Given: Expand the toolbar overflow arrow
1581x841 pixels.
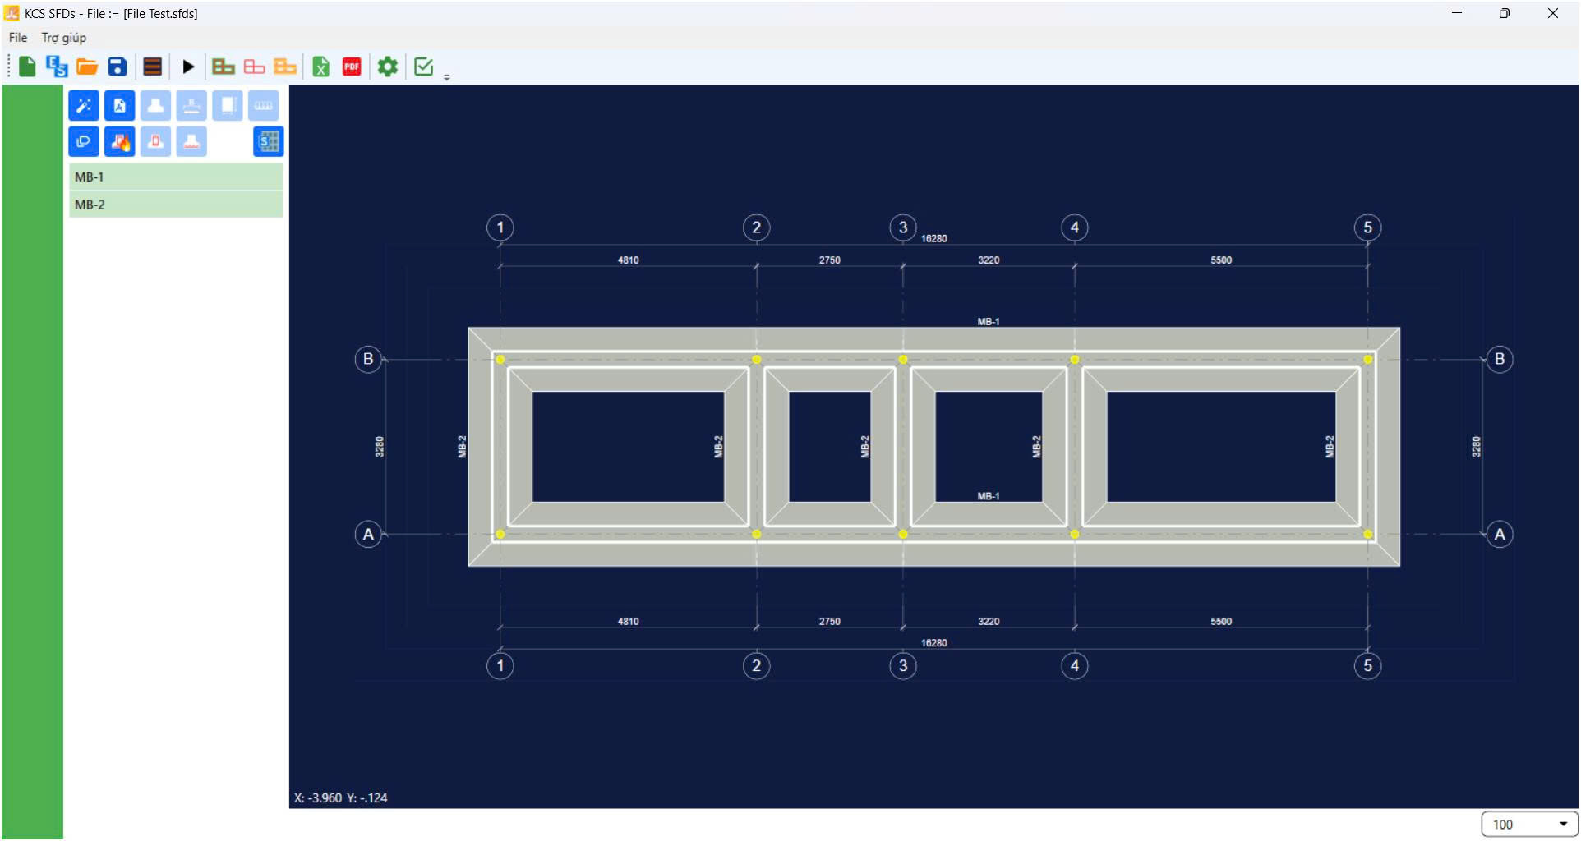Looking at the screenshot, I should (x=447, y=77).
